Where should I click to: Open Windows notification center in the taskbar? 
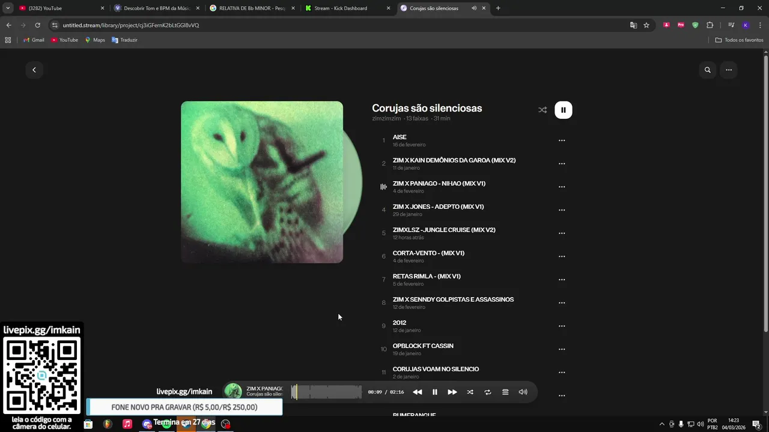click(756, 424)
